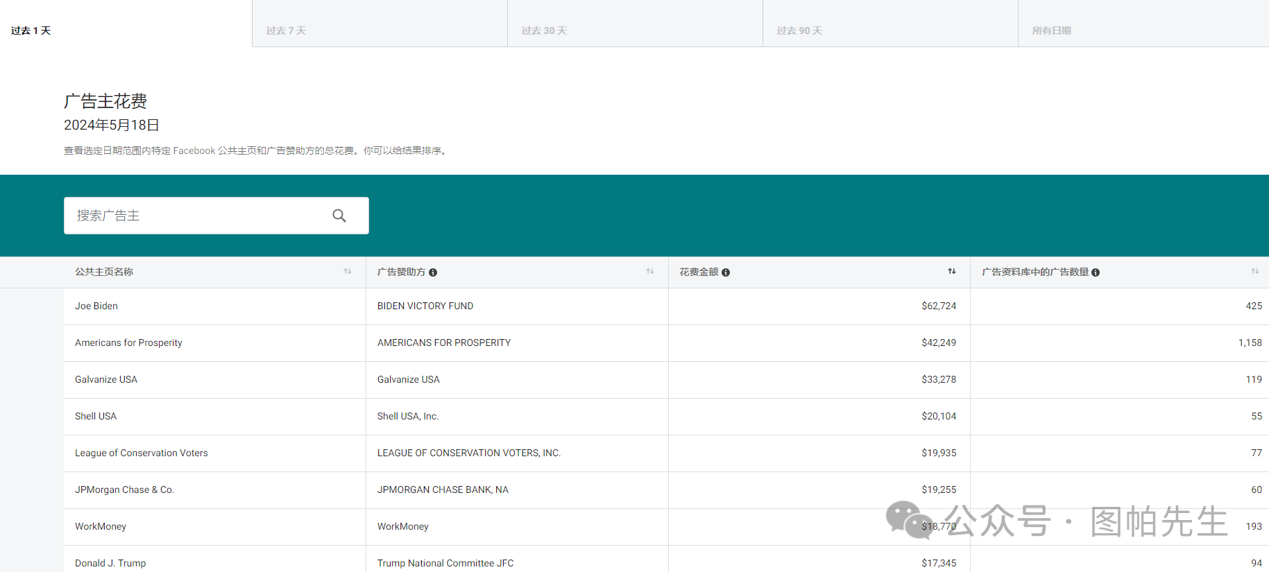Open the Galvanize USA page link
Image resolution: width=1269 pixels, height=572 pixels.
(x=106, y=379)
